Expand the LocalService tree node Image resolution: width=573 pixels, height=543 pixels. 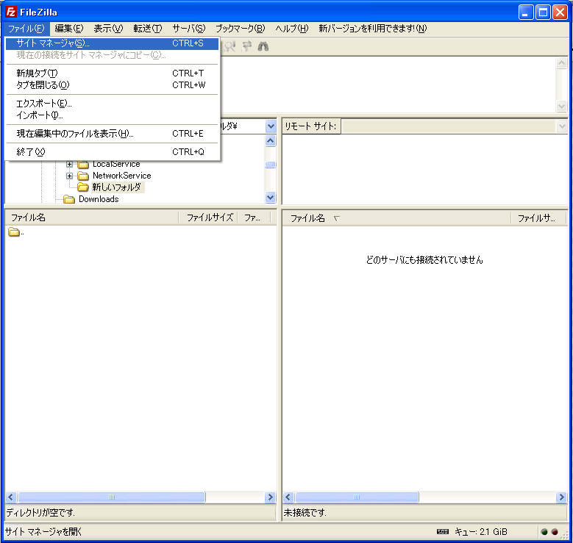click(69, 164)
